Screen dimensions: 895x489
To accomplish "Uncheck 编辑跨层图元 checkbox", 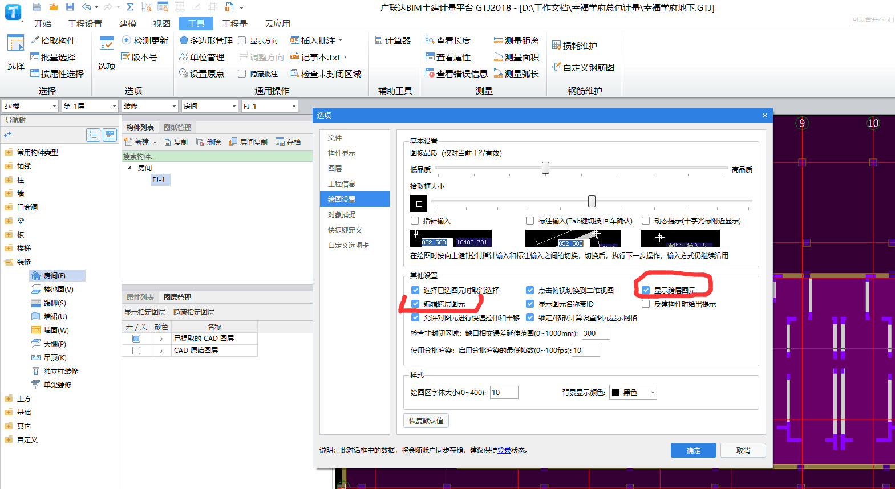I will coord(415,304).
